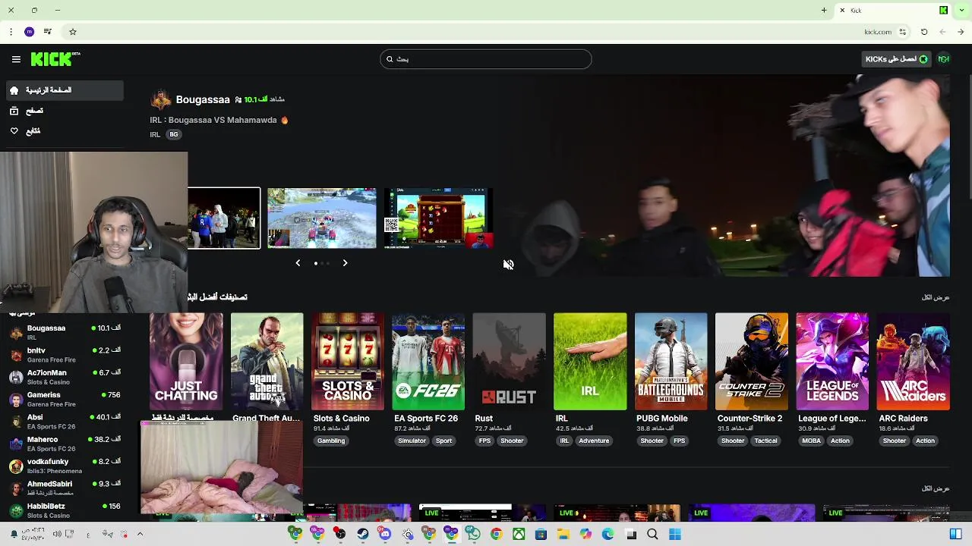The width and height of the screenshot is (972, 546).
Task: Open bnltv in the recommended channels list
Action: pos(65,354)
